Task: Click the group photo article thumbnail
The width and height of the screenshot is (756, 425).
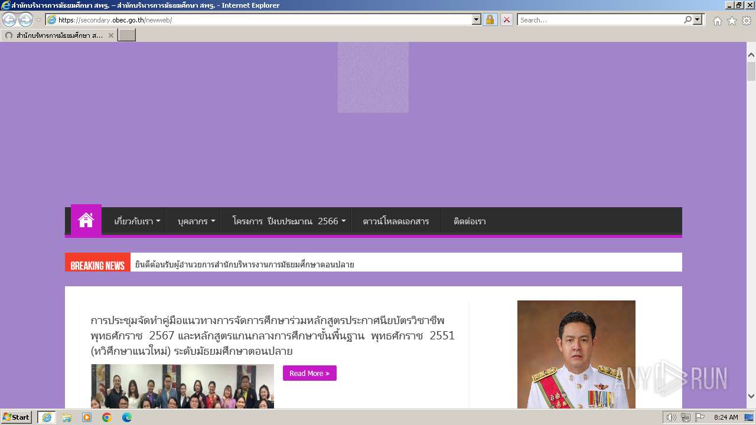Action: (183, 386)
